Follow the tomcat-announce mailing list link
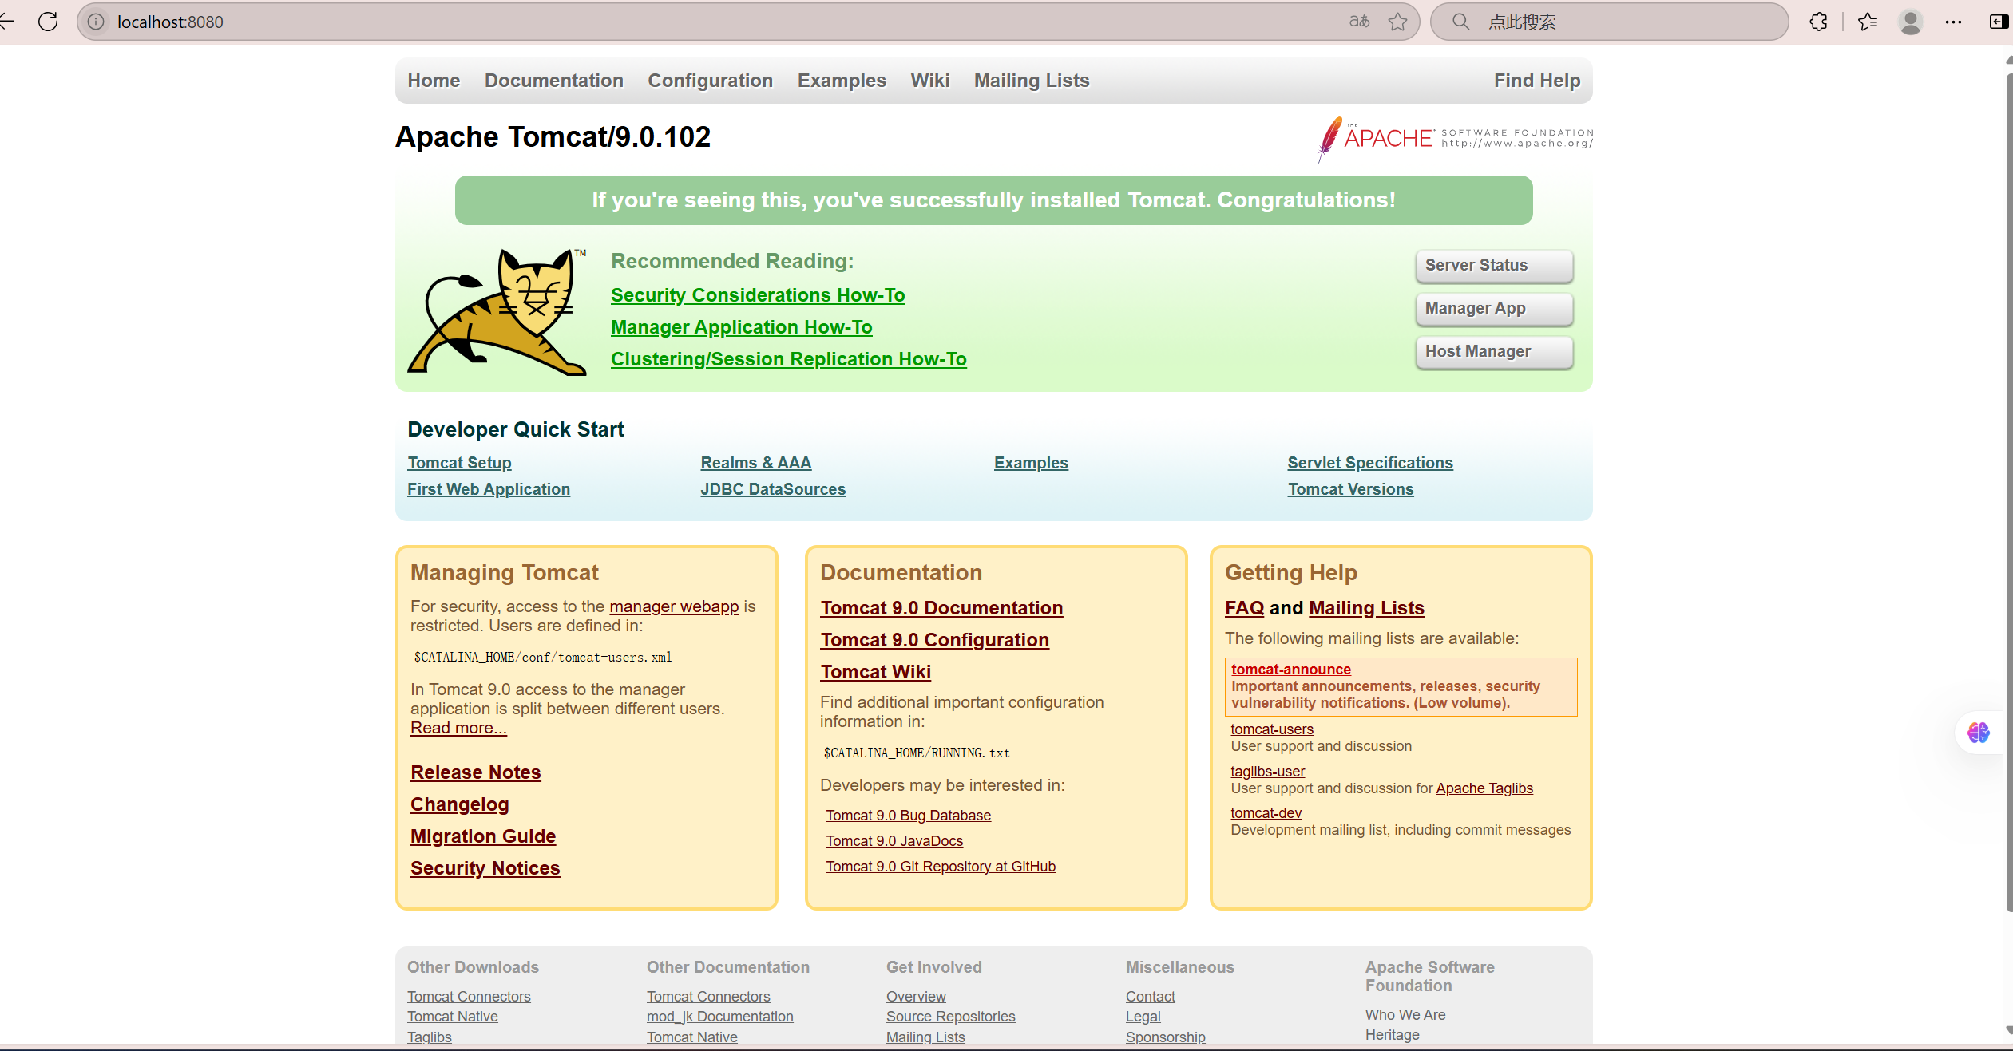This screenshot has height=1051, width=2013. [1290, 670]
